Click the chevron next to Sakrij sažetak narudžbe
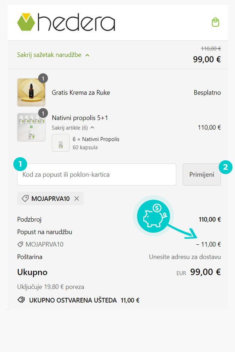 point(87,55)
